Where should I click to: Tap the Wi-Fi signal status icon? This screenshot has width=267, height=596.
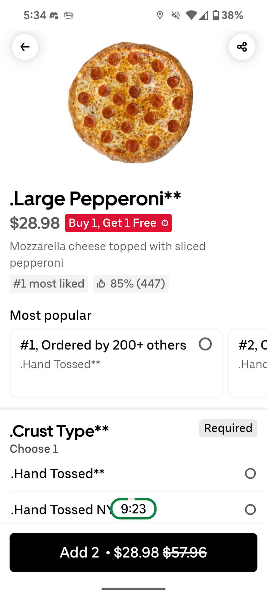[x=191, y=15]
